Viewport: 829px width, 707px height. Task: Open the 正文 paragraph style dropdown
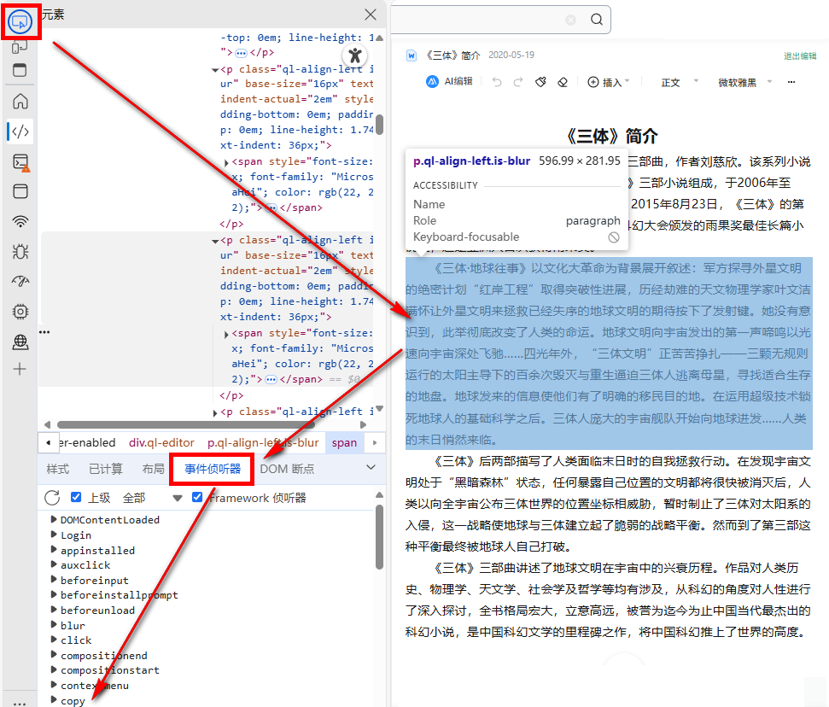(x=680, y=82)
